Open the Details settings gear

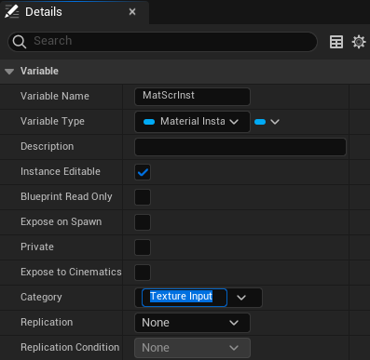359,42
